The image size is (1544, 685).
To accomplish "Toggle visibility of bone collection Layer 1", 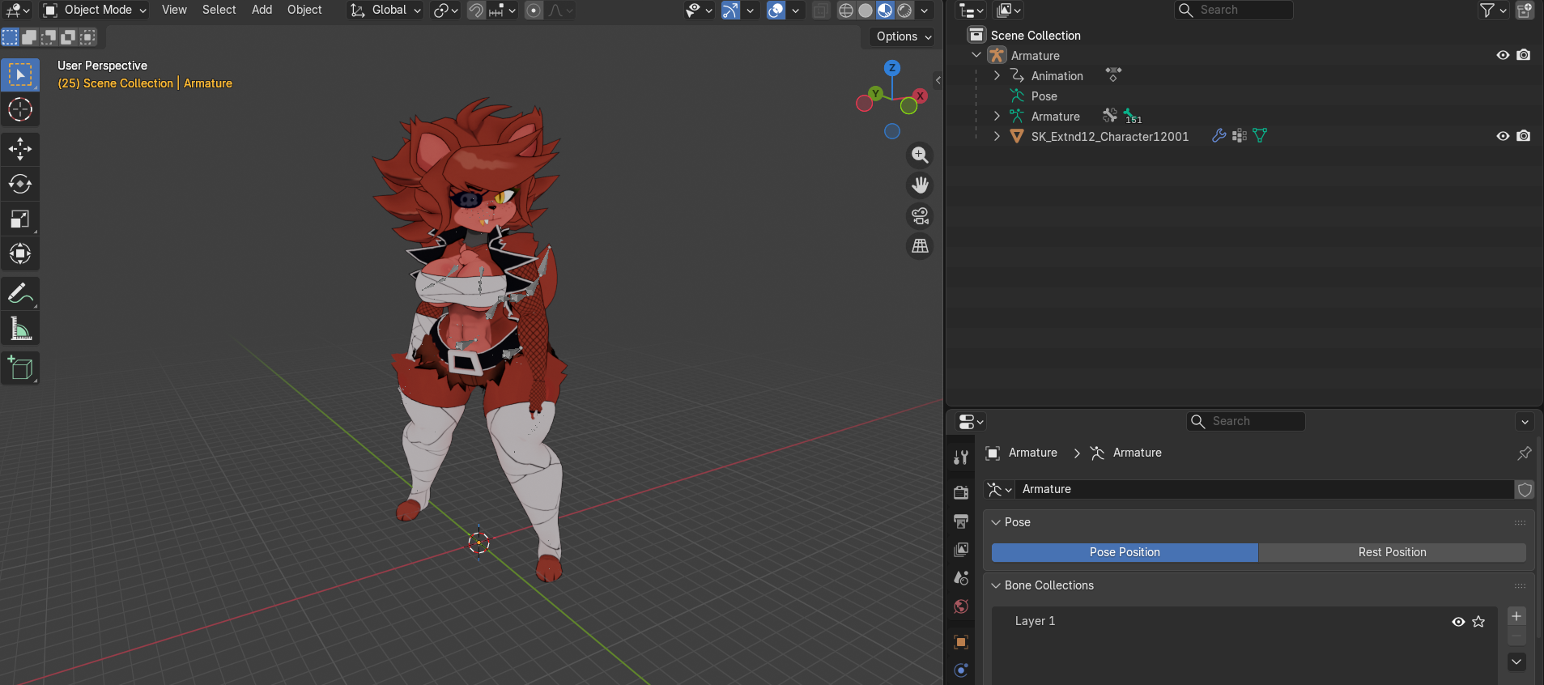I will click(x=1458, y=622).
